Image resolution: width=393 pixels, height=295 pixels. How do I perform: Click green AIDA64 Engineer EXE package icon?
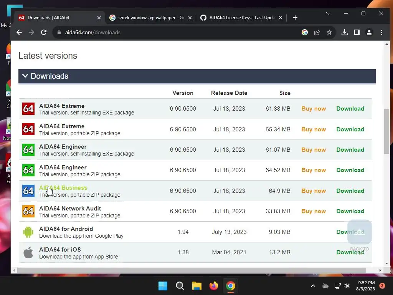click(28, 150)
